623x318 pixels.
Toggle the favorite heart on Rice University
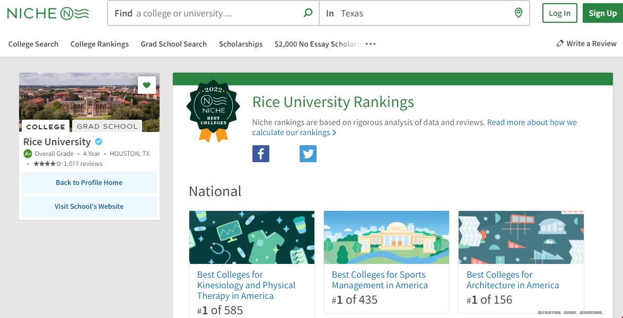[147, 85]
